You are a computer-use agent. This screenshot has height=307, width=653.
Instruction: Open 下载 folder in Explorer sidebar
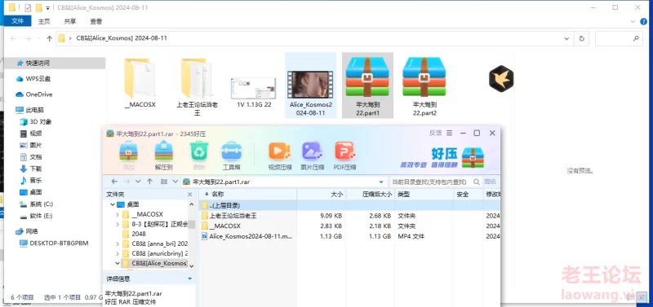31,169
